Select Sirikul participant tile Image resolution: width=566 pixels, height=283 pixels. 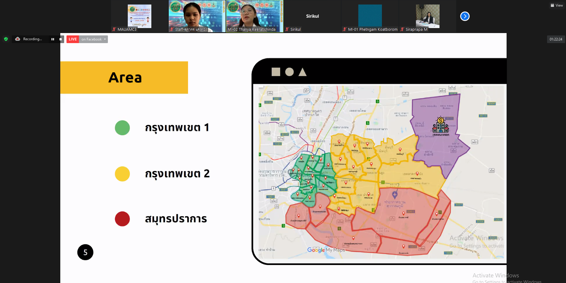pos(312,16)
